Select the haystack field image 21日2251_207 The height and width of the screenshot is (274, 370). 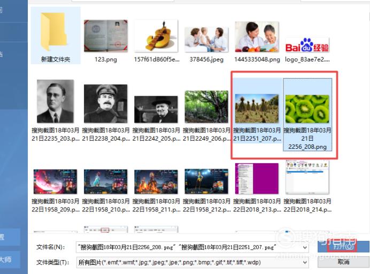[257, 109]
